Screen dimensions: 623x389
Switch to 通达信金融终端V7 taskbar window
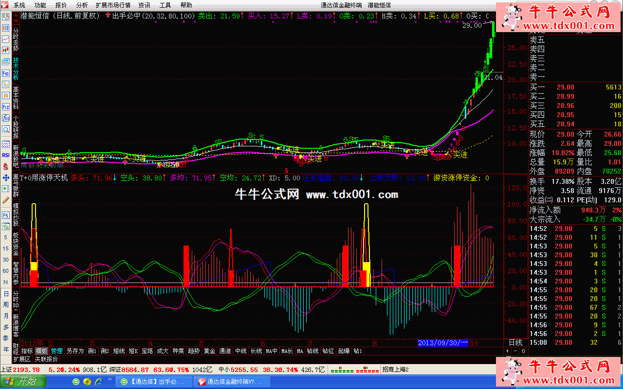click(233, 382)
